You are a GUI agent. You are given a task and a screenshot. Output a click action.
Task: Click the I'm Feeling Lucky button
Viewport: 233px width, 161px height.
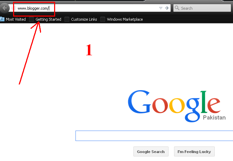click(194, 152)
